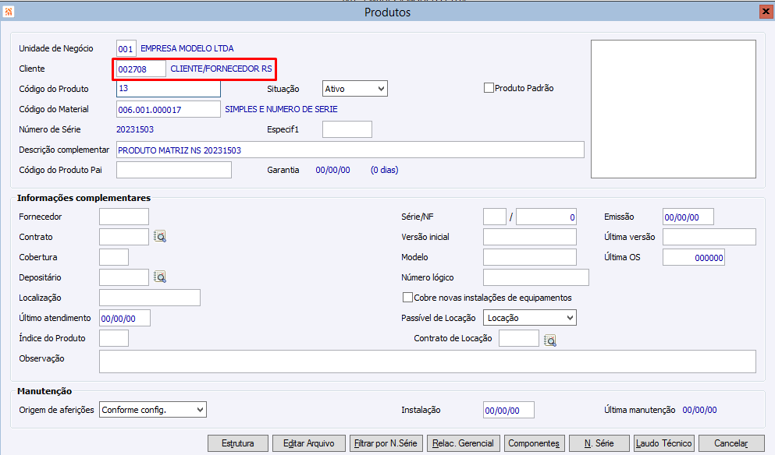Expand the Situação dropdown showing Ativo

point(355,89)
